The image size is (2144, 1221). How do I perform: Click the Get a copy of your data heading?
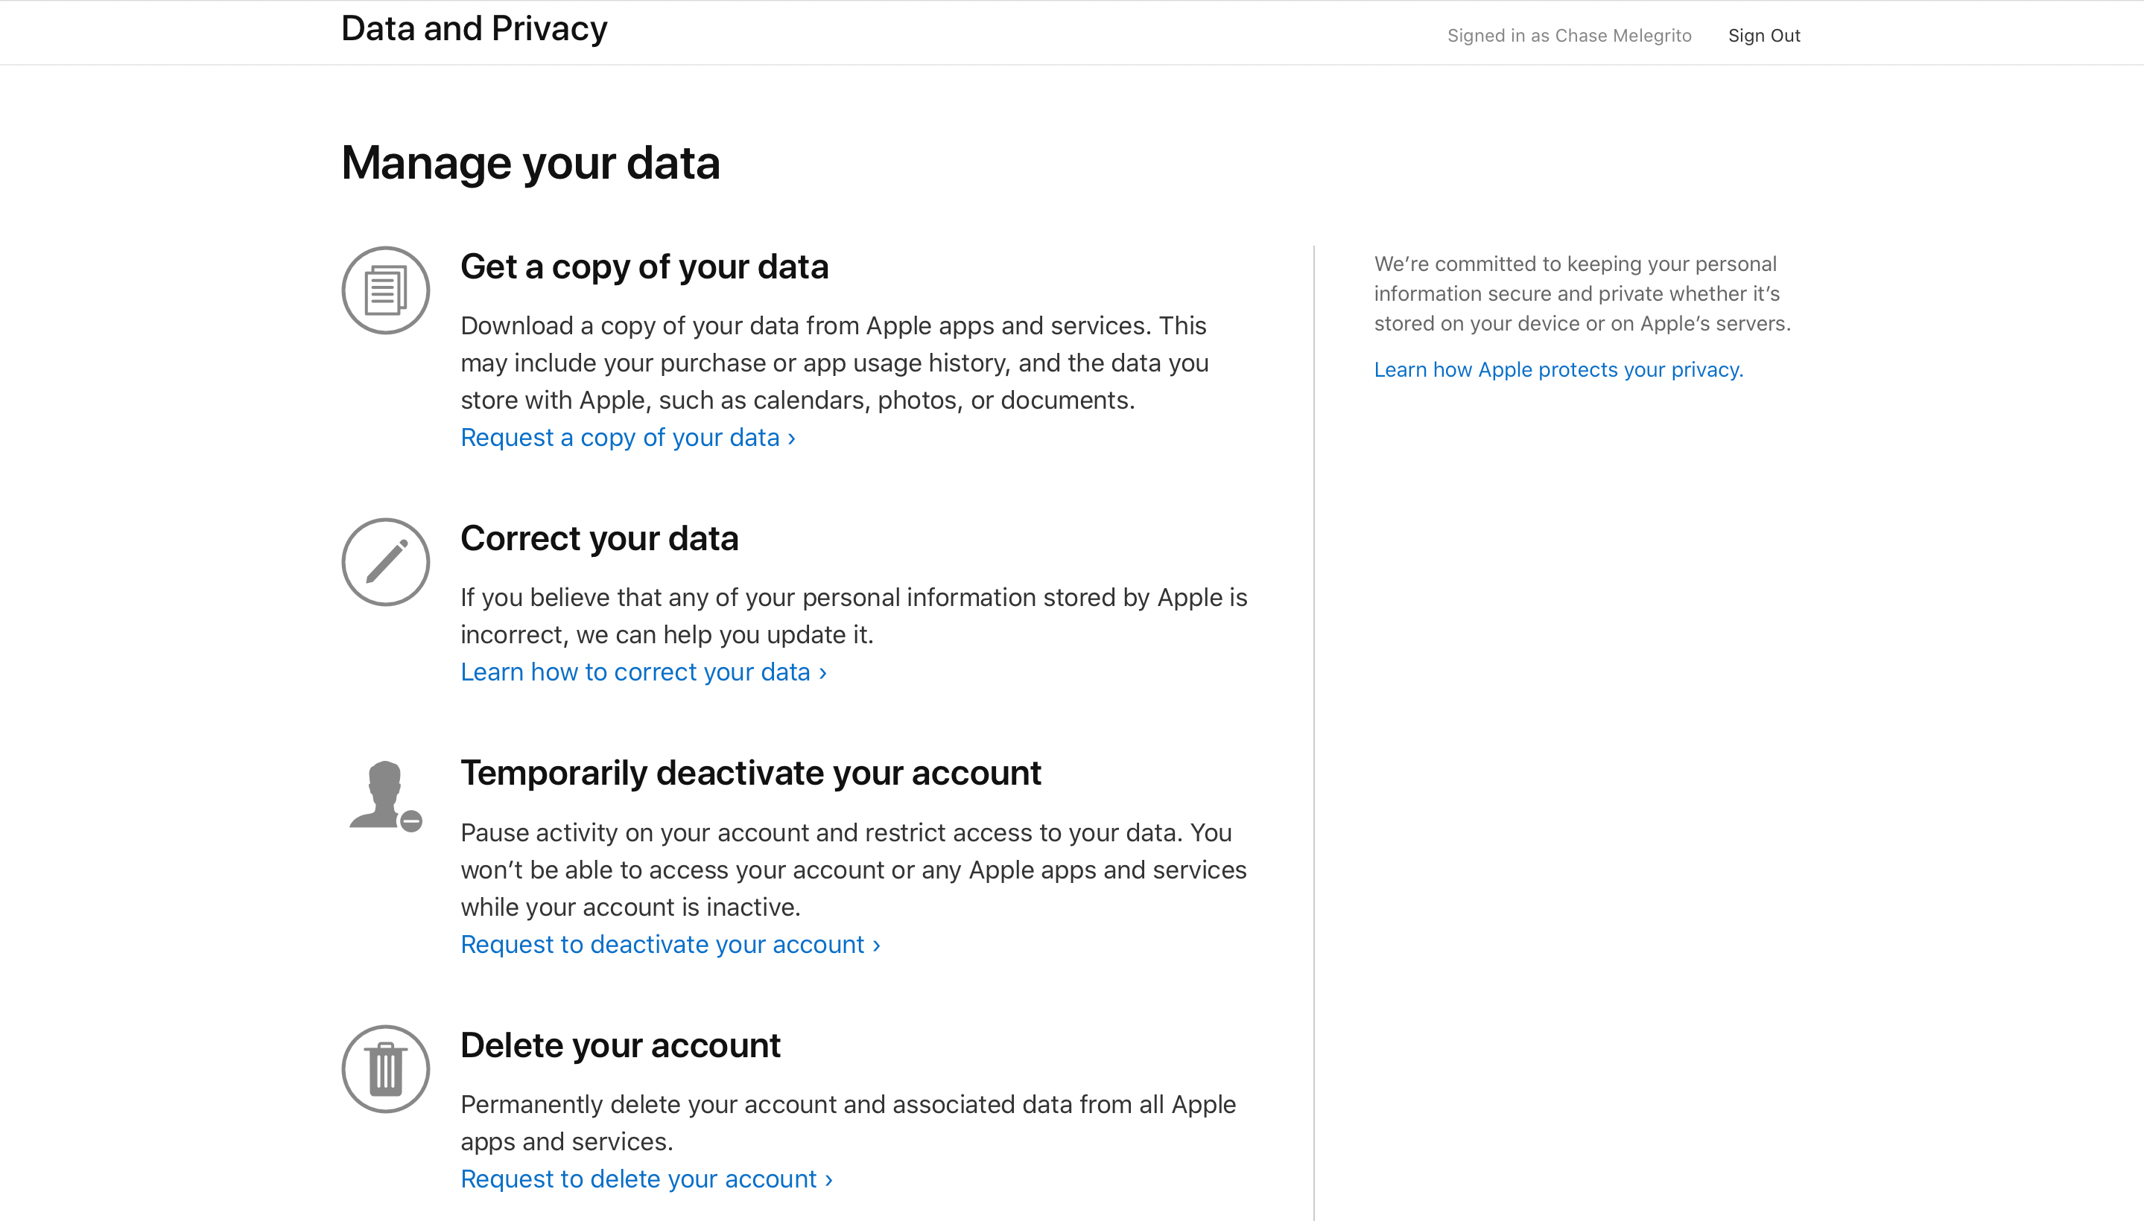(x=644, y=266)
